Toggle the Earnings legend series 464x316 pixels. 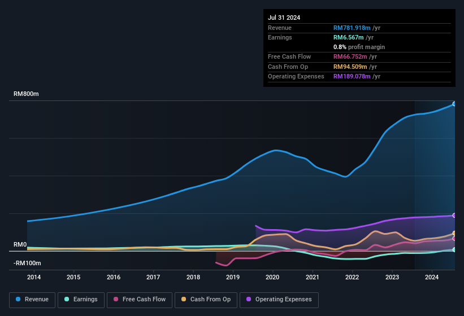80,300
